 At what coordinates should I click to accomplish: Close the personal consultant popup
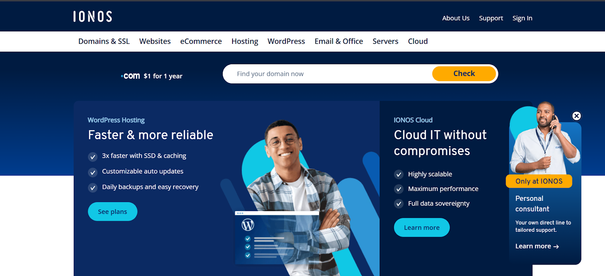click(576, 116)
